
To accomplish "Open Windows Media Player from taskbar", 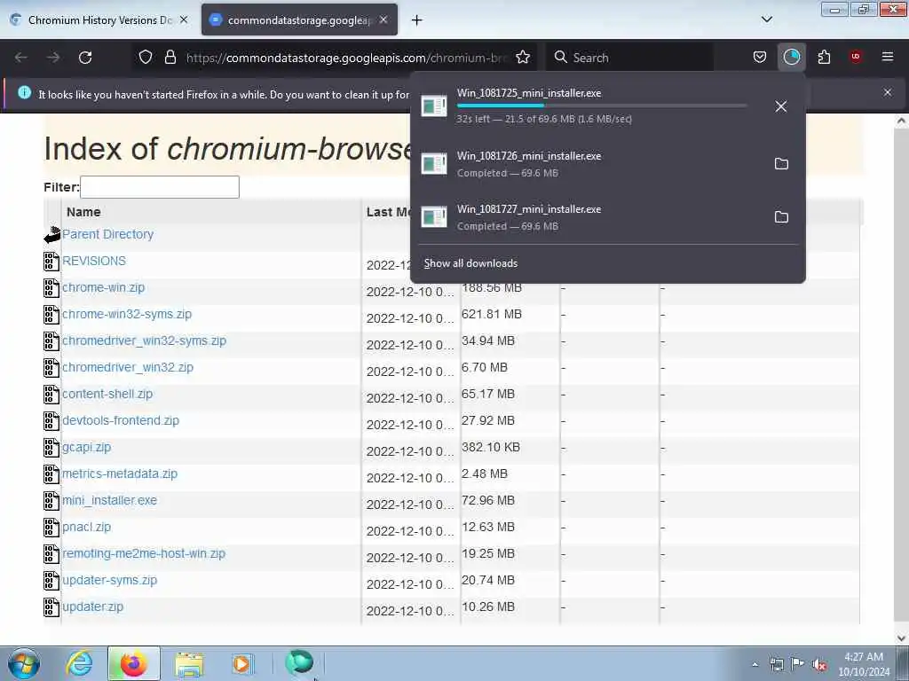I will click(x=242, y=663).
